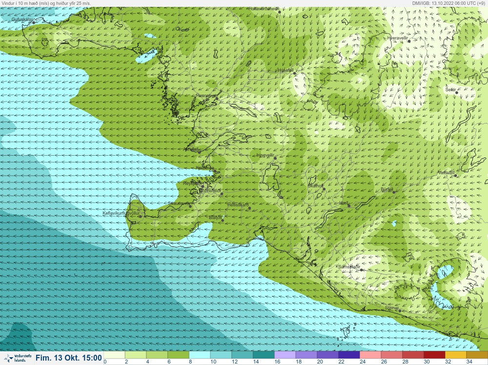The width and height of the screenshot is (488, 365).
Task: Click the 16–18 m/s lavender swatch
Action: click(x=285, y=355)
